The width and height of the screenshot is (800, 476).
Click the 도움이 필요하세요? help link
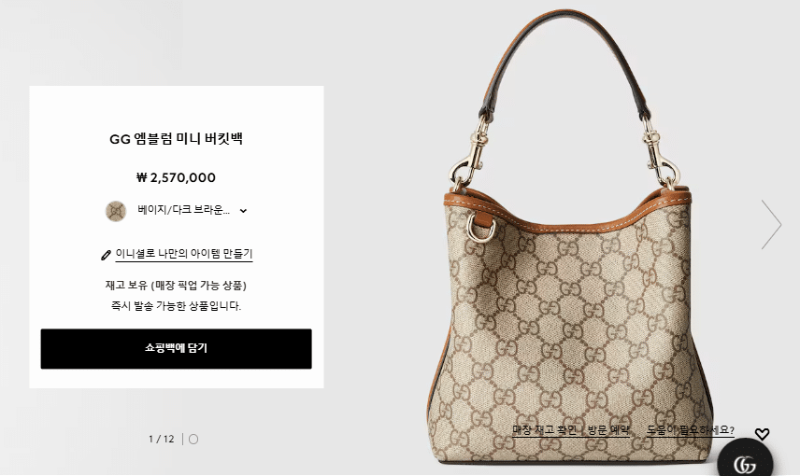(x=691, y=430)
